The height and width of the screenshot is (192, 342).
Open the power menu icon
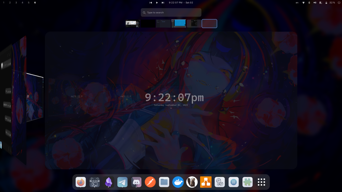[x=339, y=3]
